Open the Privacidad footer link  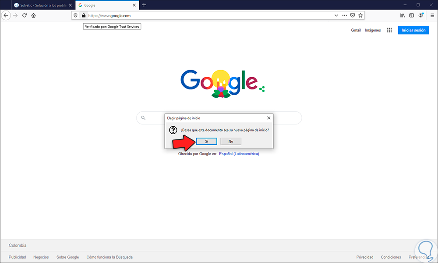tap(365, 257)
